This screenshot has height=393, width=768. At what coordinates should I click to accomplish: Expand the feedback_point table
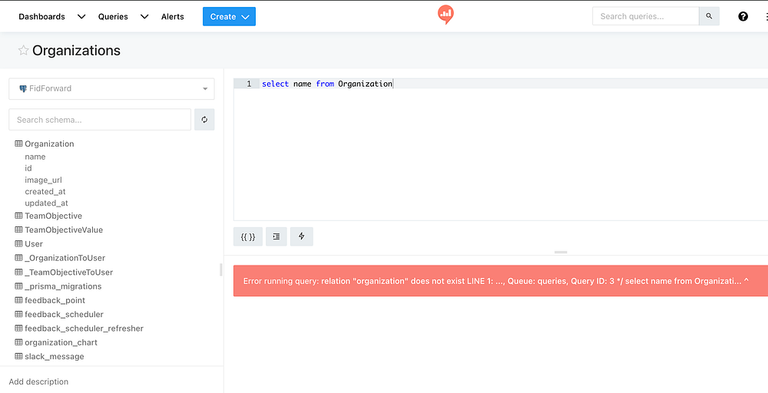click(55, 300)
